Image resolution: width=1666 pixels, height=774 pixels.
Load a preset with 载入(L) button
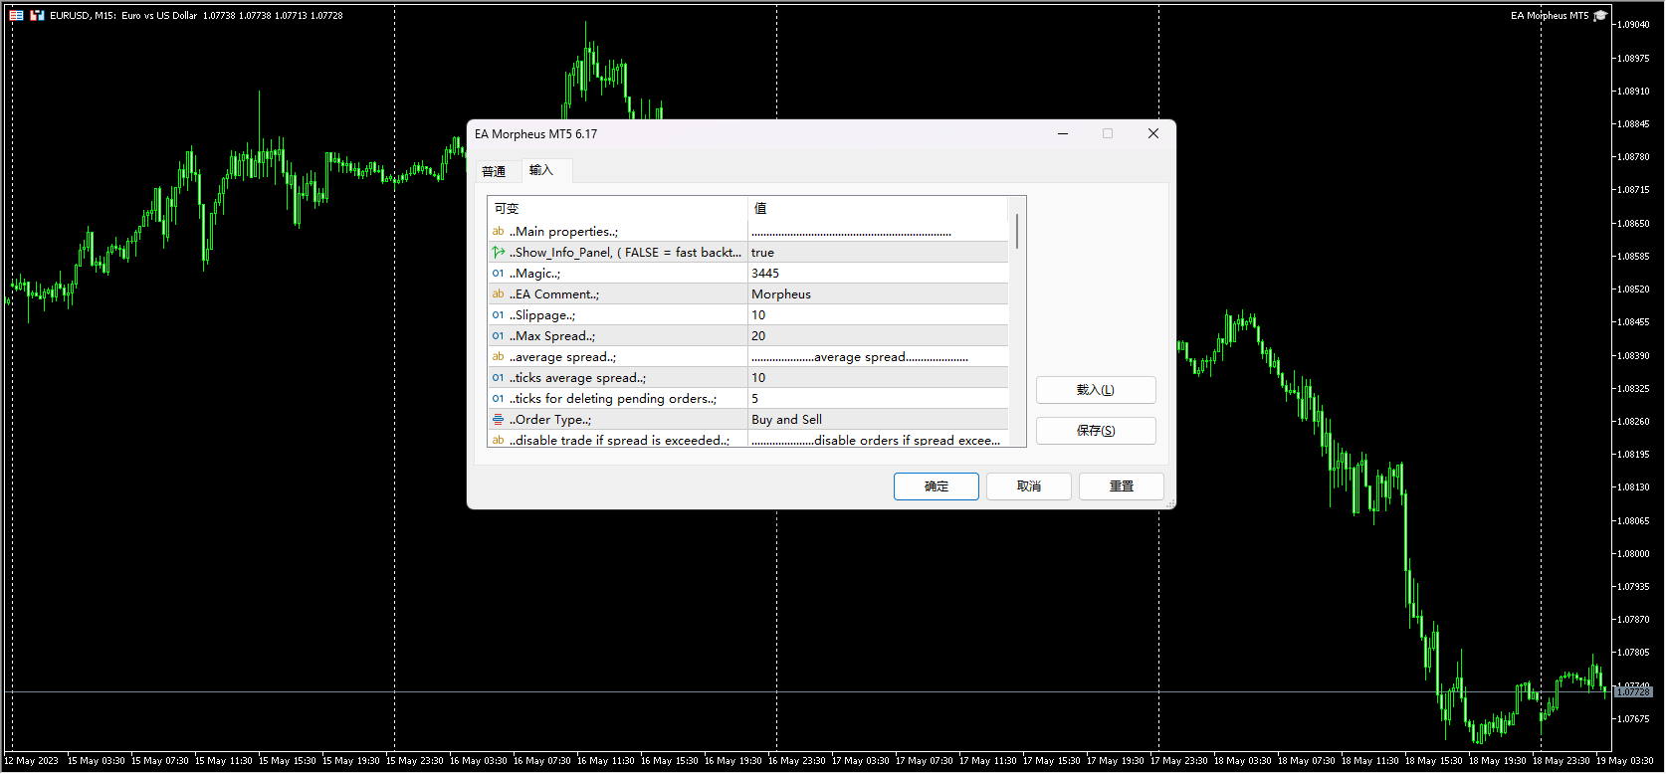pyautogui.click(x=1095, y=390)
